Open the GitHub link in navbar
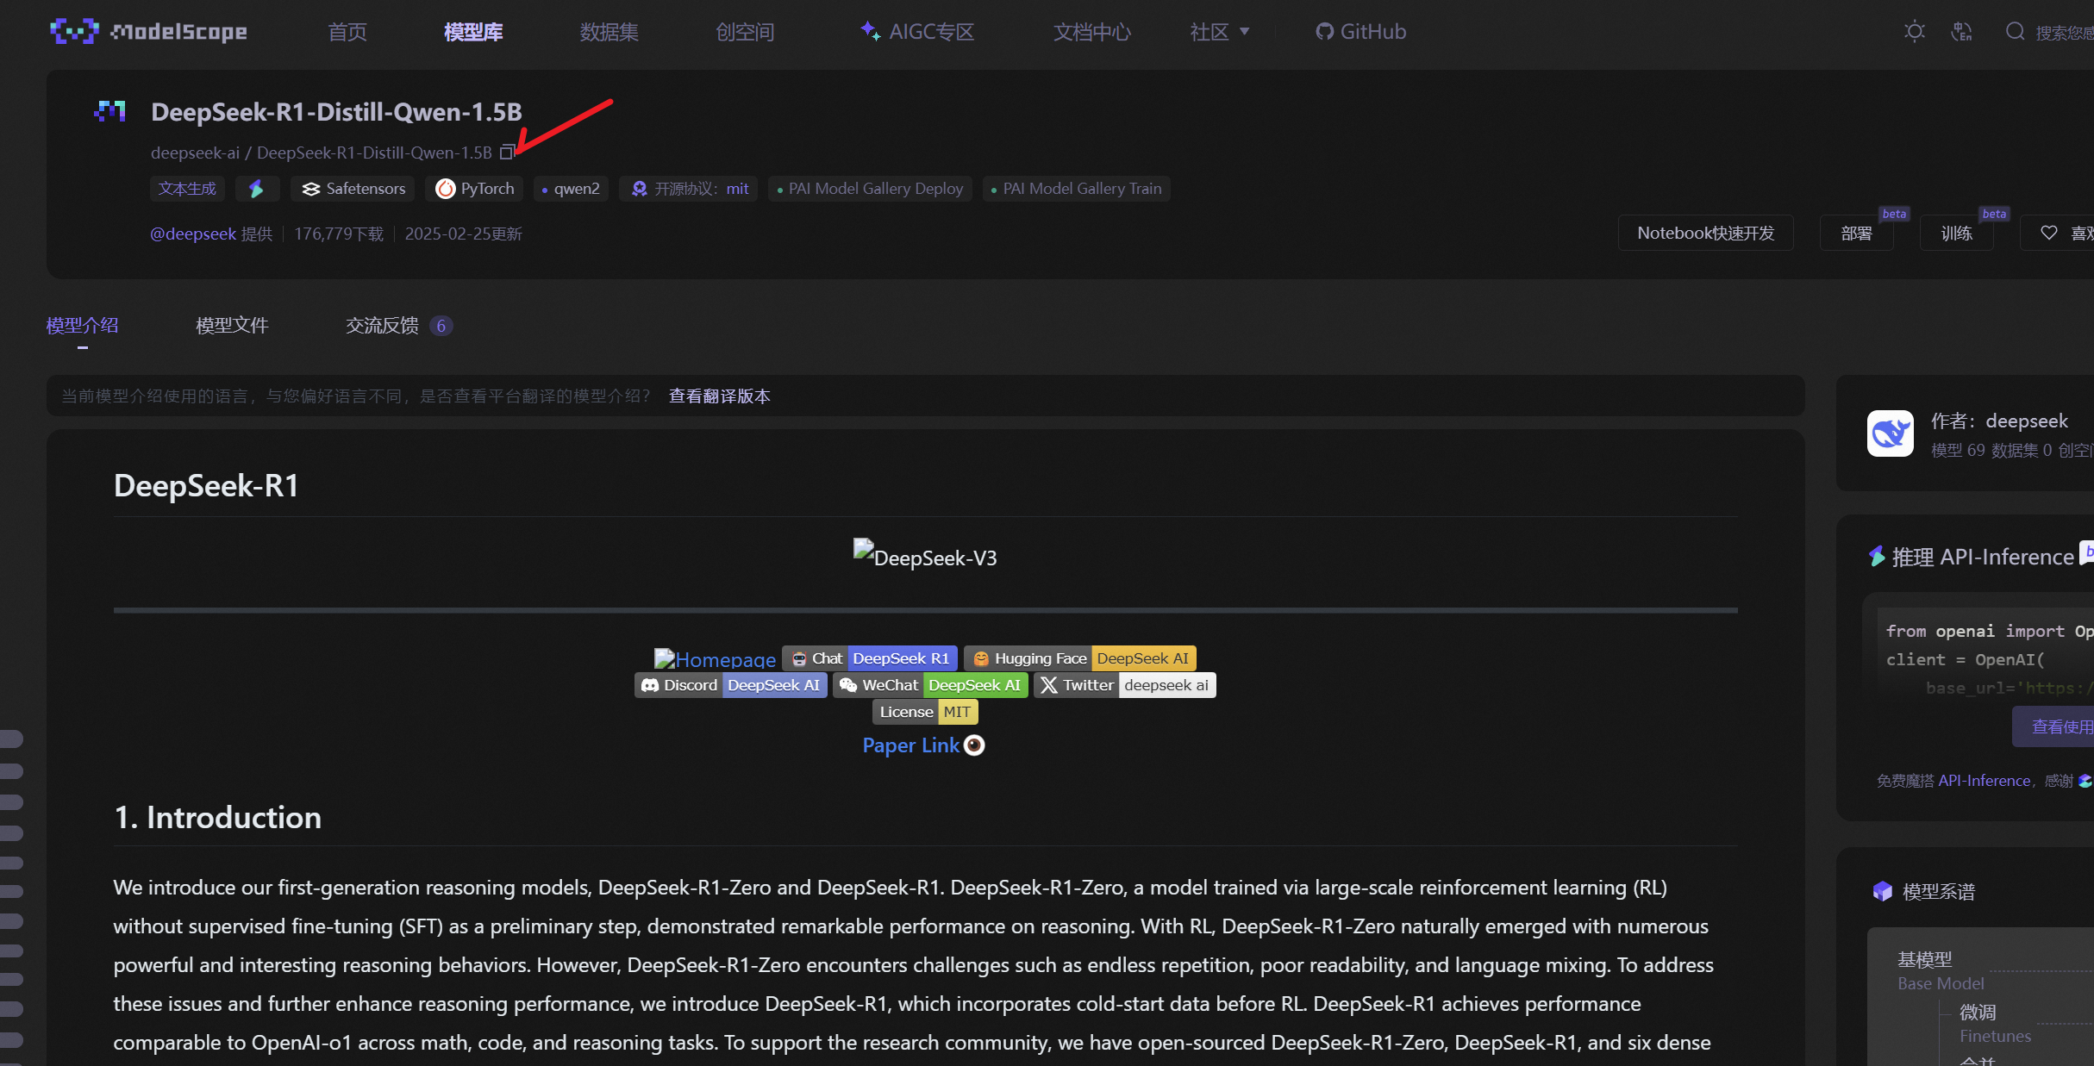 (1360, 32)
